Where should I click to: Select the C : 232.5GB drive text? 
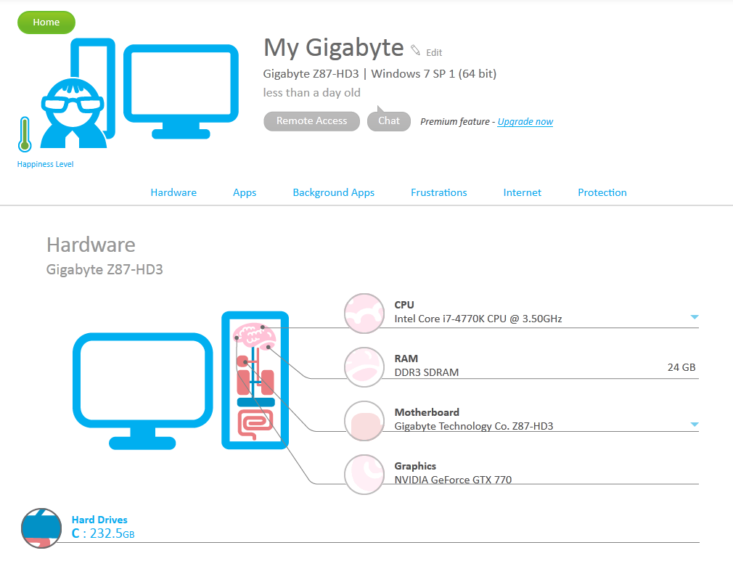(x=103, y=533)
